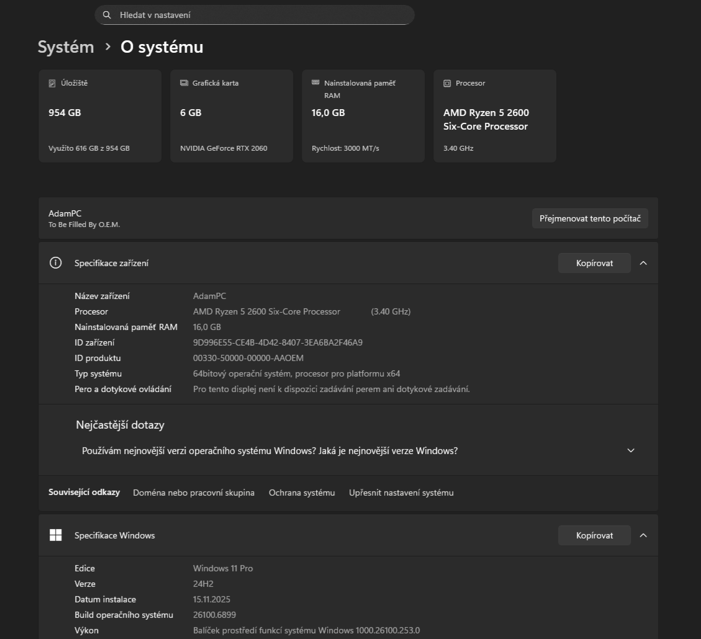Image resolution: width=701 pixels, height=639 pixels.
Task: Click the Nainstalovaná paměť RAM icon
Action: point(315,83)
